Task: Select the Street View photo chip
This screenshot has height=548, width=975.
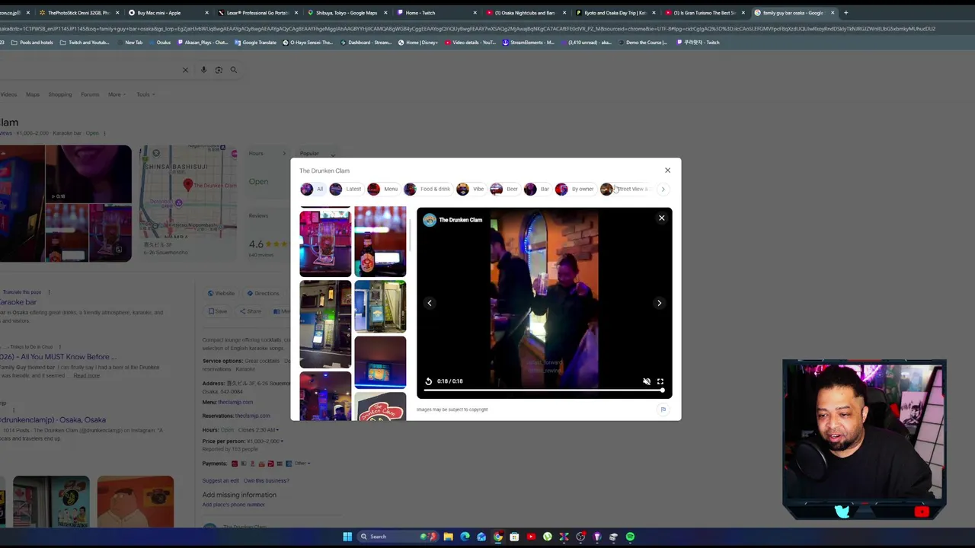Action: 625,189
